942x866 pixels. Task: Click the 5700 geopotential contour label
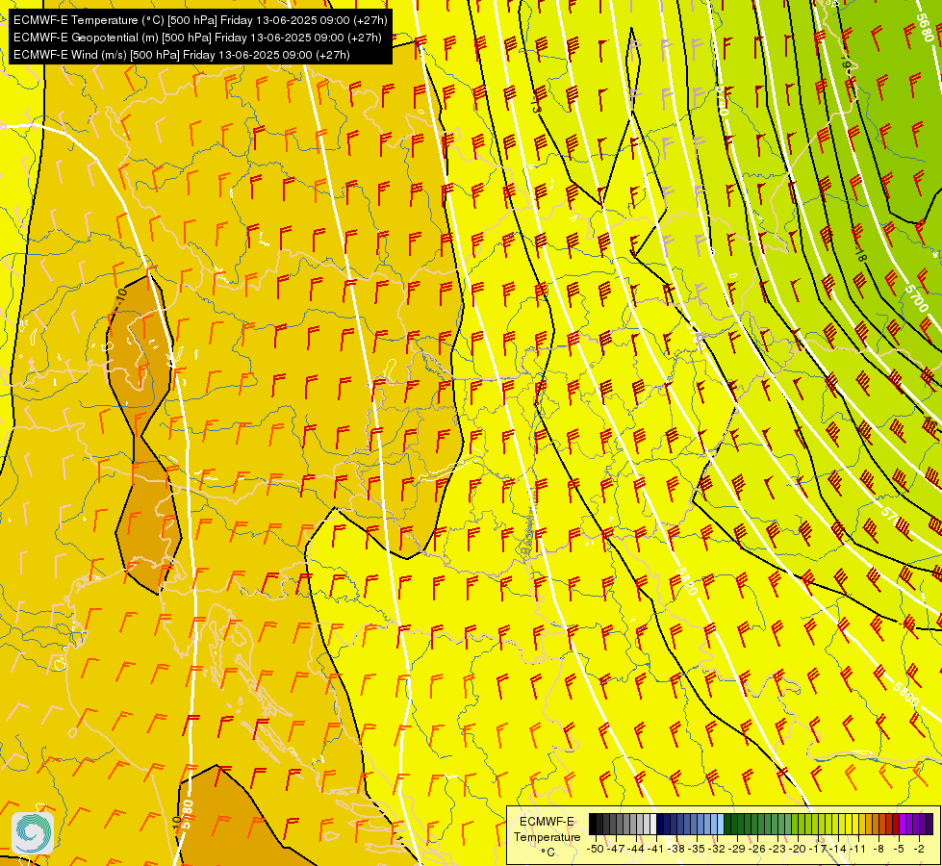point(915,299)
